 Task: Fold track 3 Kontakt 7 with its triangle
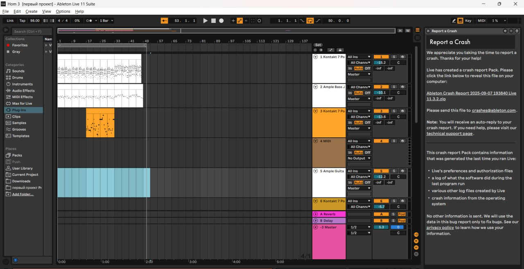coord(316,111)
